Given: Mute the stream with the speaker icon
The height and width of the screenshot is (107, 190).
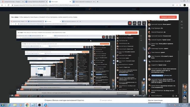Looking at the screenshot, I should pyautogui.click(x=134, y=95).
